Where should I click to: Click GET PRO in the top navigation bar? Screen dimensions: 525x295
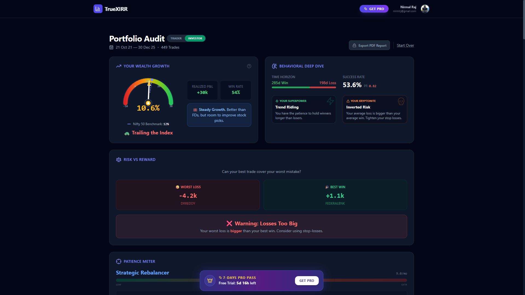(x=374, y=9)
